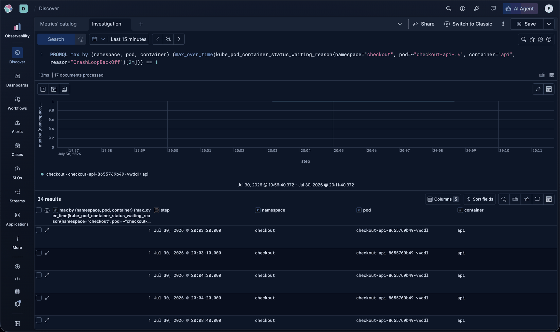
Task: Click the starred queries icon
Action: [532, 39]
